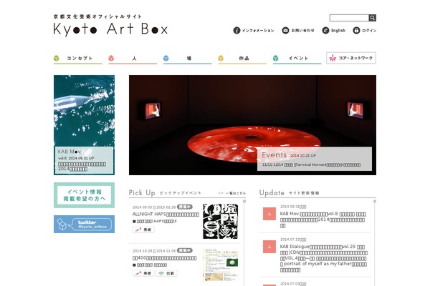Click the 伝統 tag on 2014.10.28 event
This screenshot has width=430, height=286.
tap(166, 273)
